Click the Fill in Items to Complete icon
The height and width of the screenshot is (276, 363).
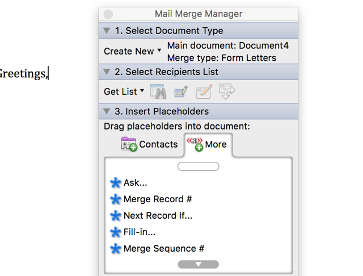coord(227,91)
